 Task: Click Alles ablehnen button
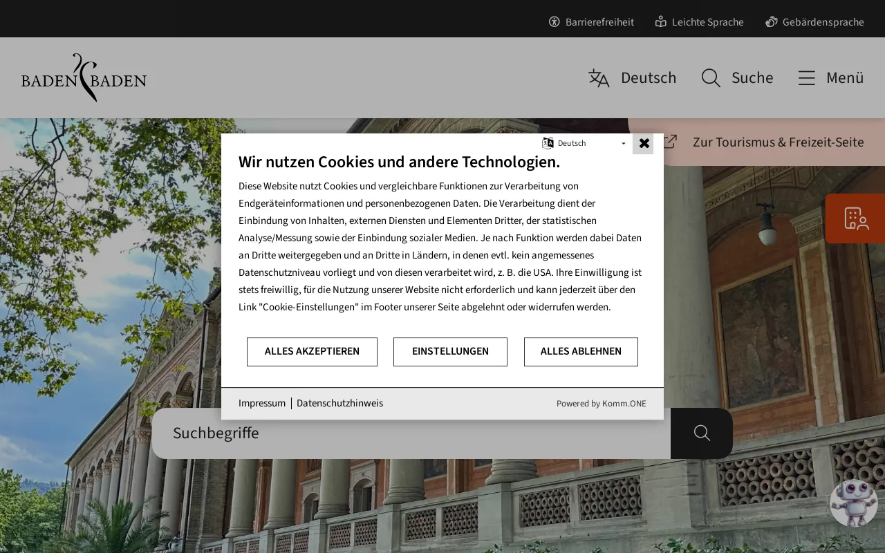point(581,352)
